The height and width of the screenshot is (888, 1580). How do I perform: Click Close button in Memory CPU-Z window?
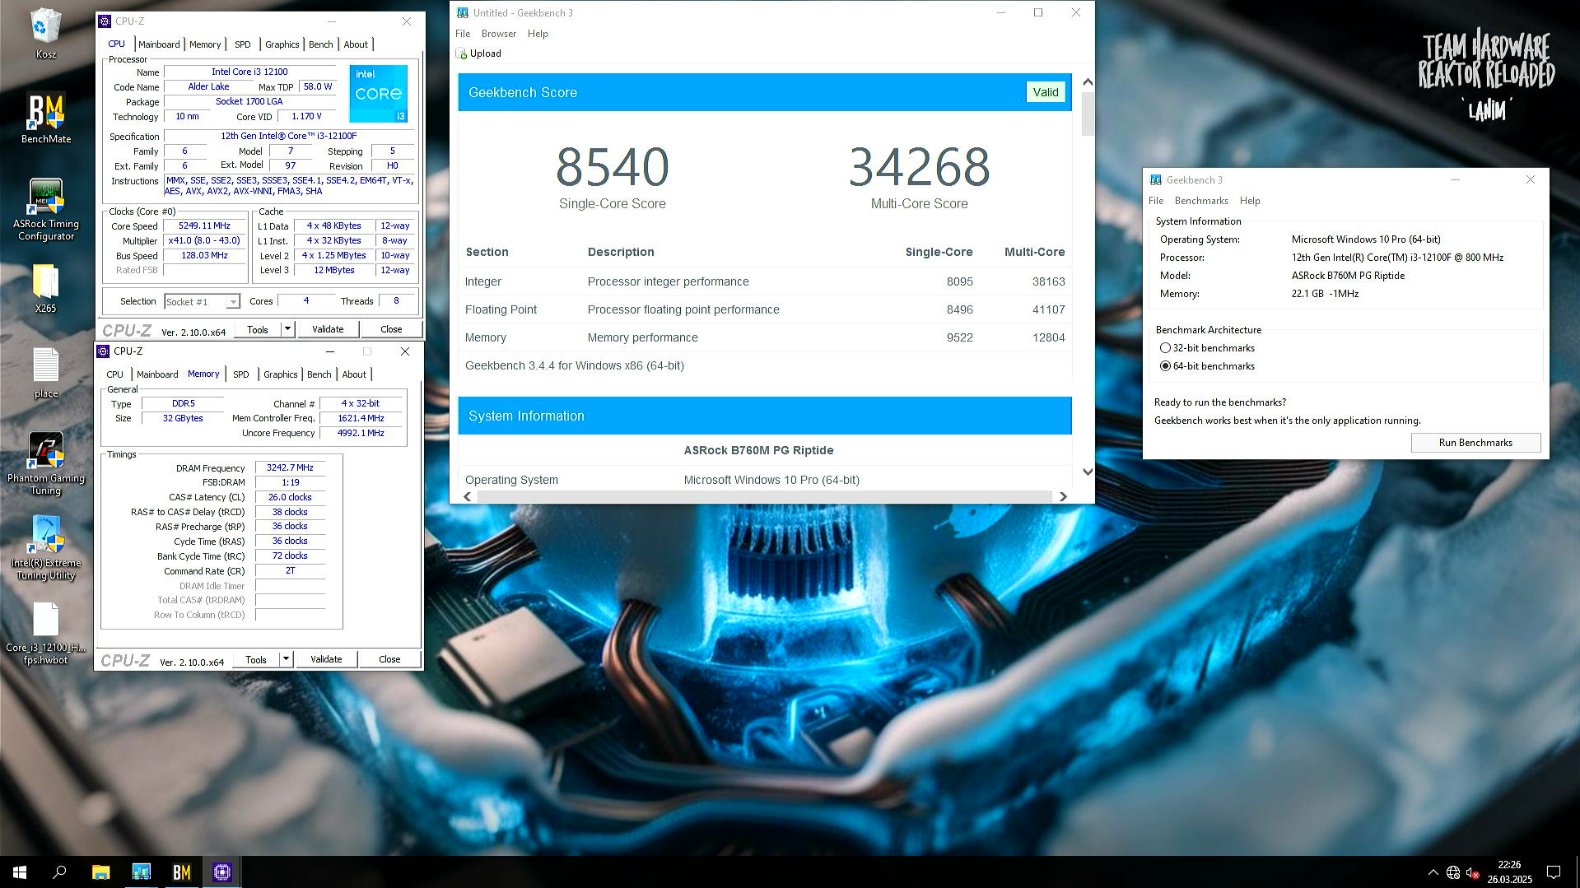click(389, 659)
